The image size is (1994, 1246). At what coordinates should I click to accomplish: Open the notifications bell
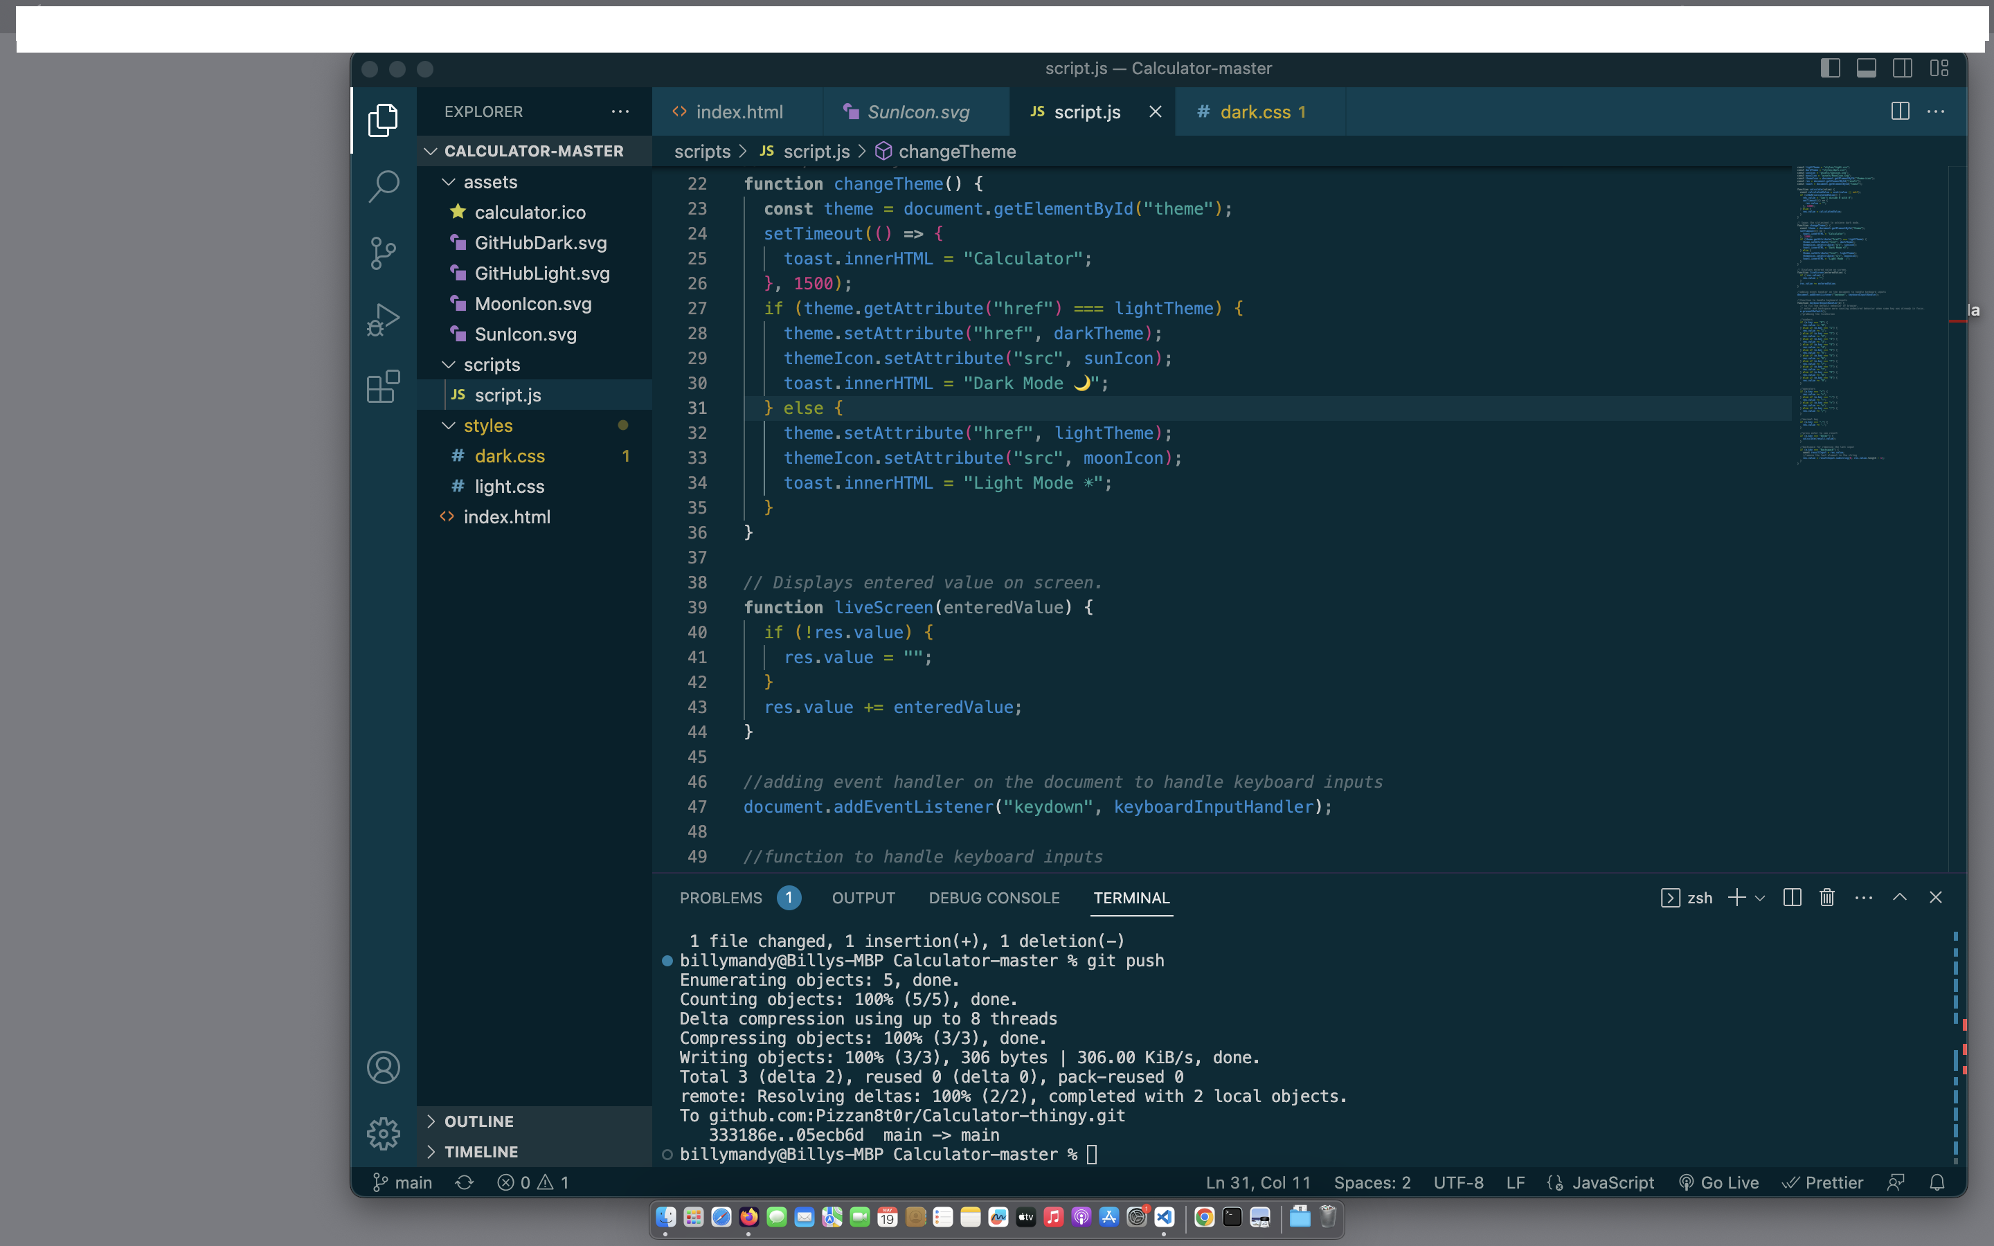point(1938,1182)
